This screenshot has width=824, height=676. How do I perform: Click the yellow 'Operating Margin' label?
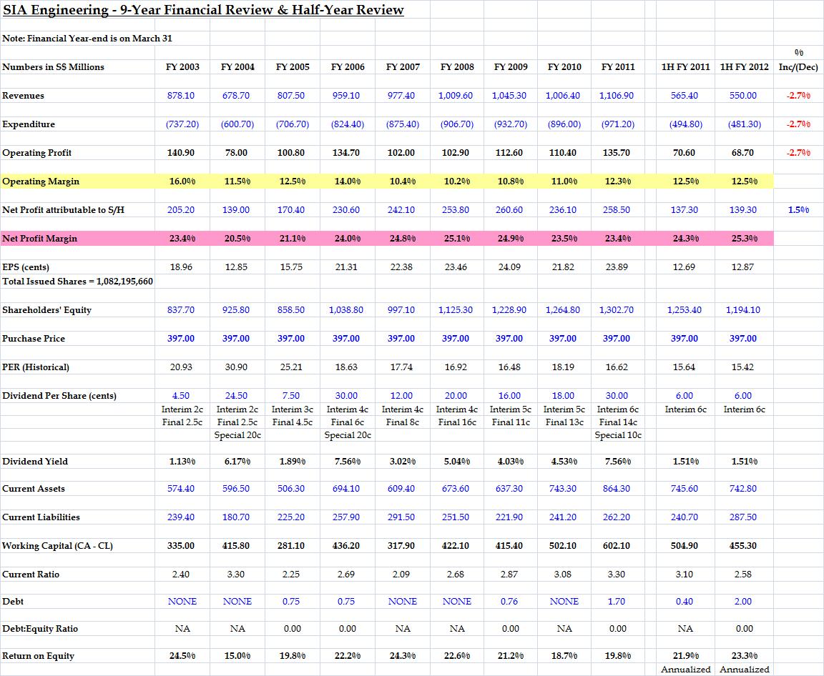click(41, 181)
